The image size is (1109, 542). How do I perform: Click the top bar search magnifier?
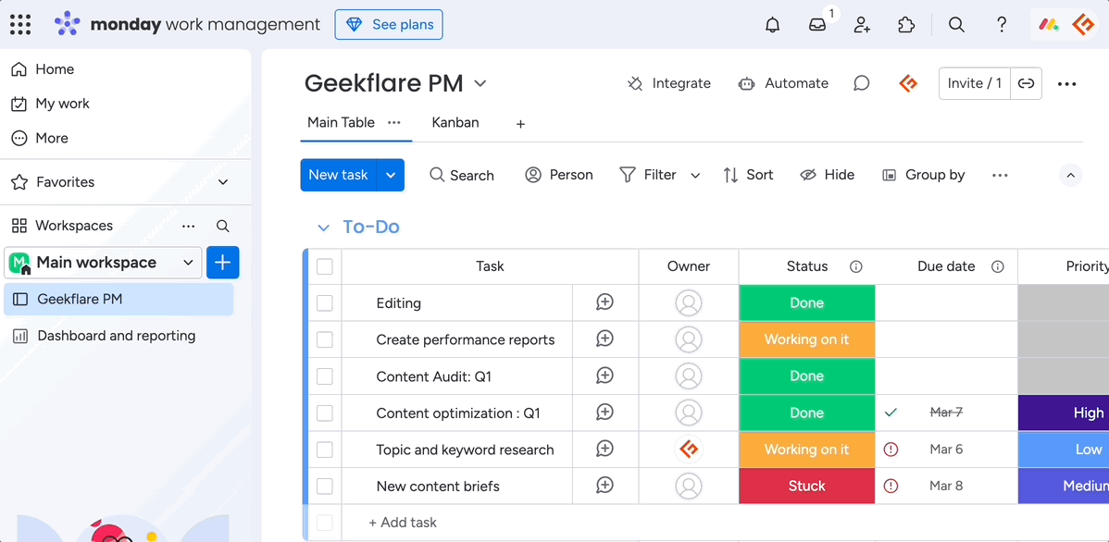click(x=956, y=25)
